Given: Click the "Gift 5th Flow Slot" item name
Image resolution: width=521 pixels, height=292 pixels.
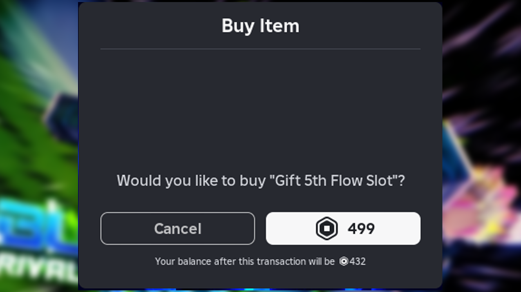Looking at the screenshot, I should point(334,181).
